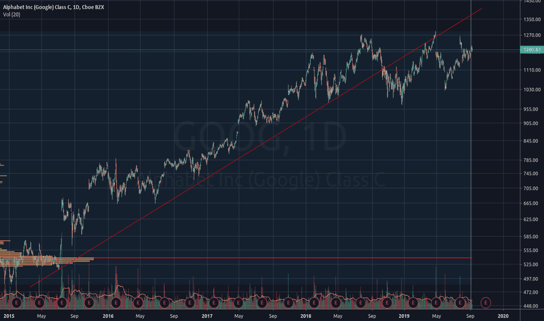Click the earnings marker above May 2019 label
The width and height of the screenshot is (544, 321).
(436, 303)
